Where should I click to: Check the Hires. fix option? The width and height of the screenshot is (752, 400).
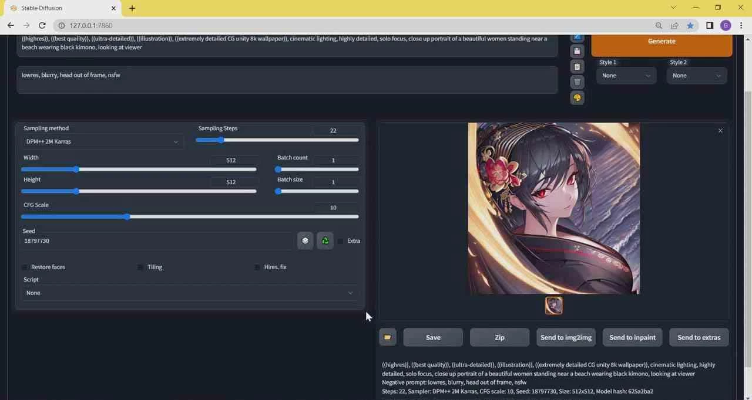257,267
